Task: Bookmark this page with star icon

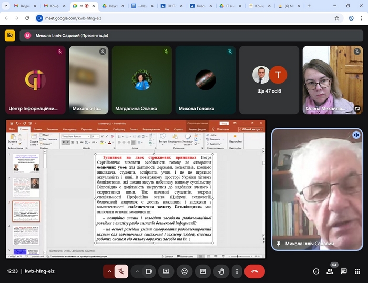Action: pos(336,18)
